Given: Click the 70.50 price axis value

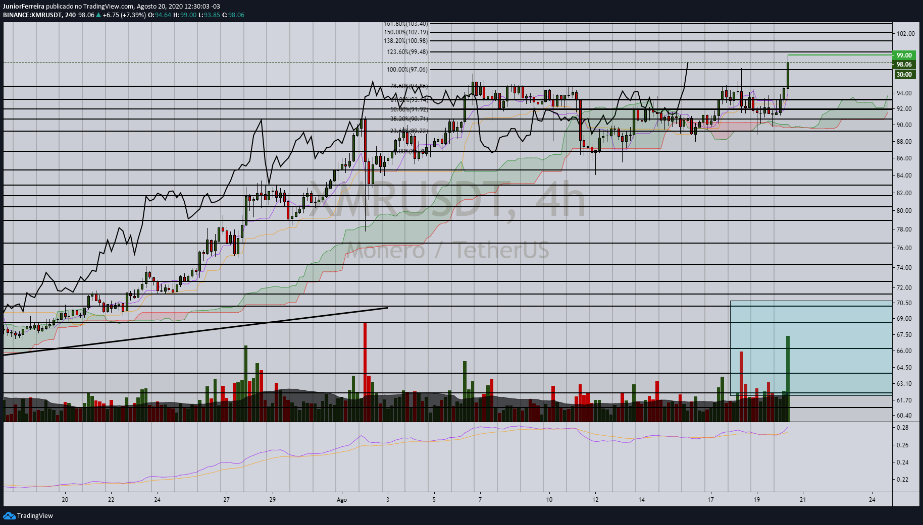Looking at the screenshot, I should click(904, 303).
